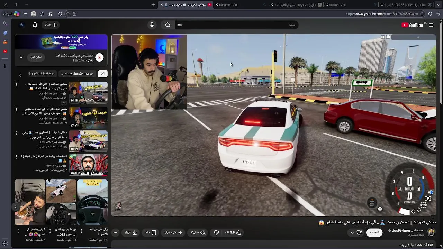Open browser extensions puzzle icon
This screenshot has height=249, width=443.
[x=60, y=14]
